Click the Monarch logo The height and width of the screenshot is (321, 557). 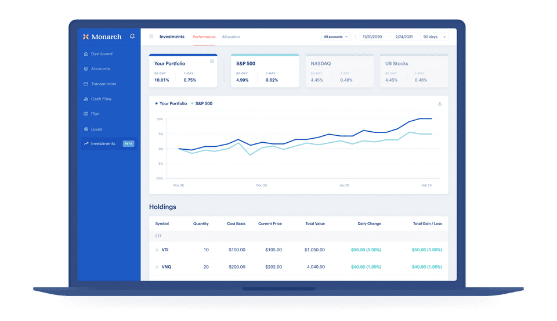coord(102,37)
